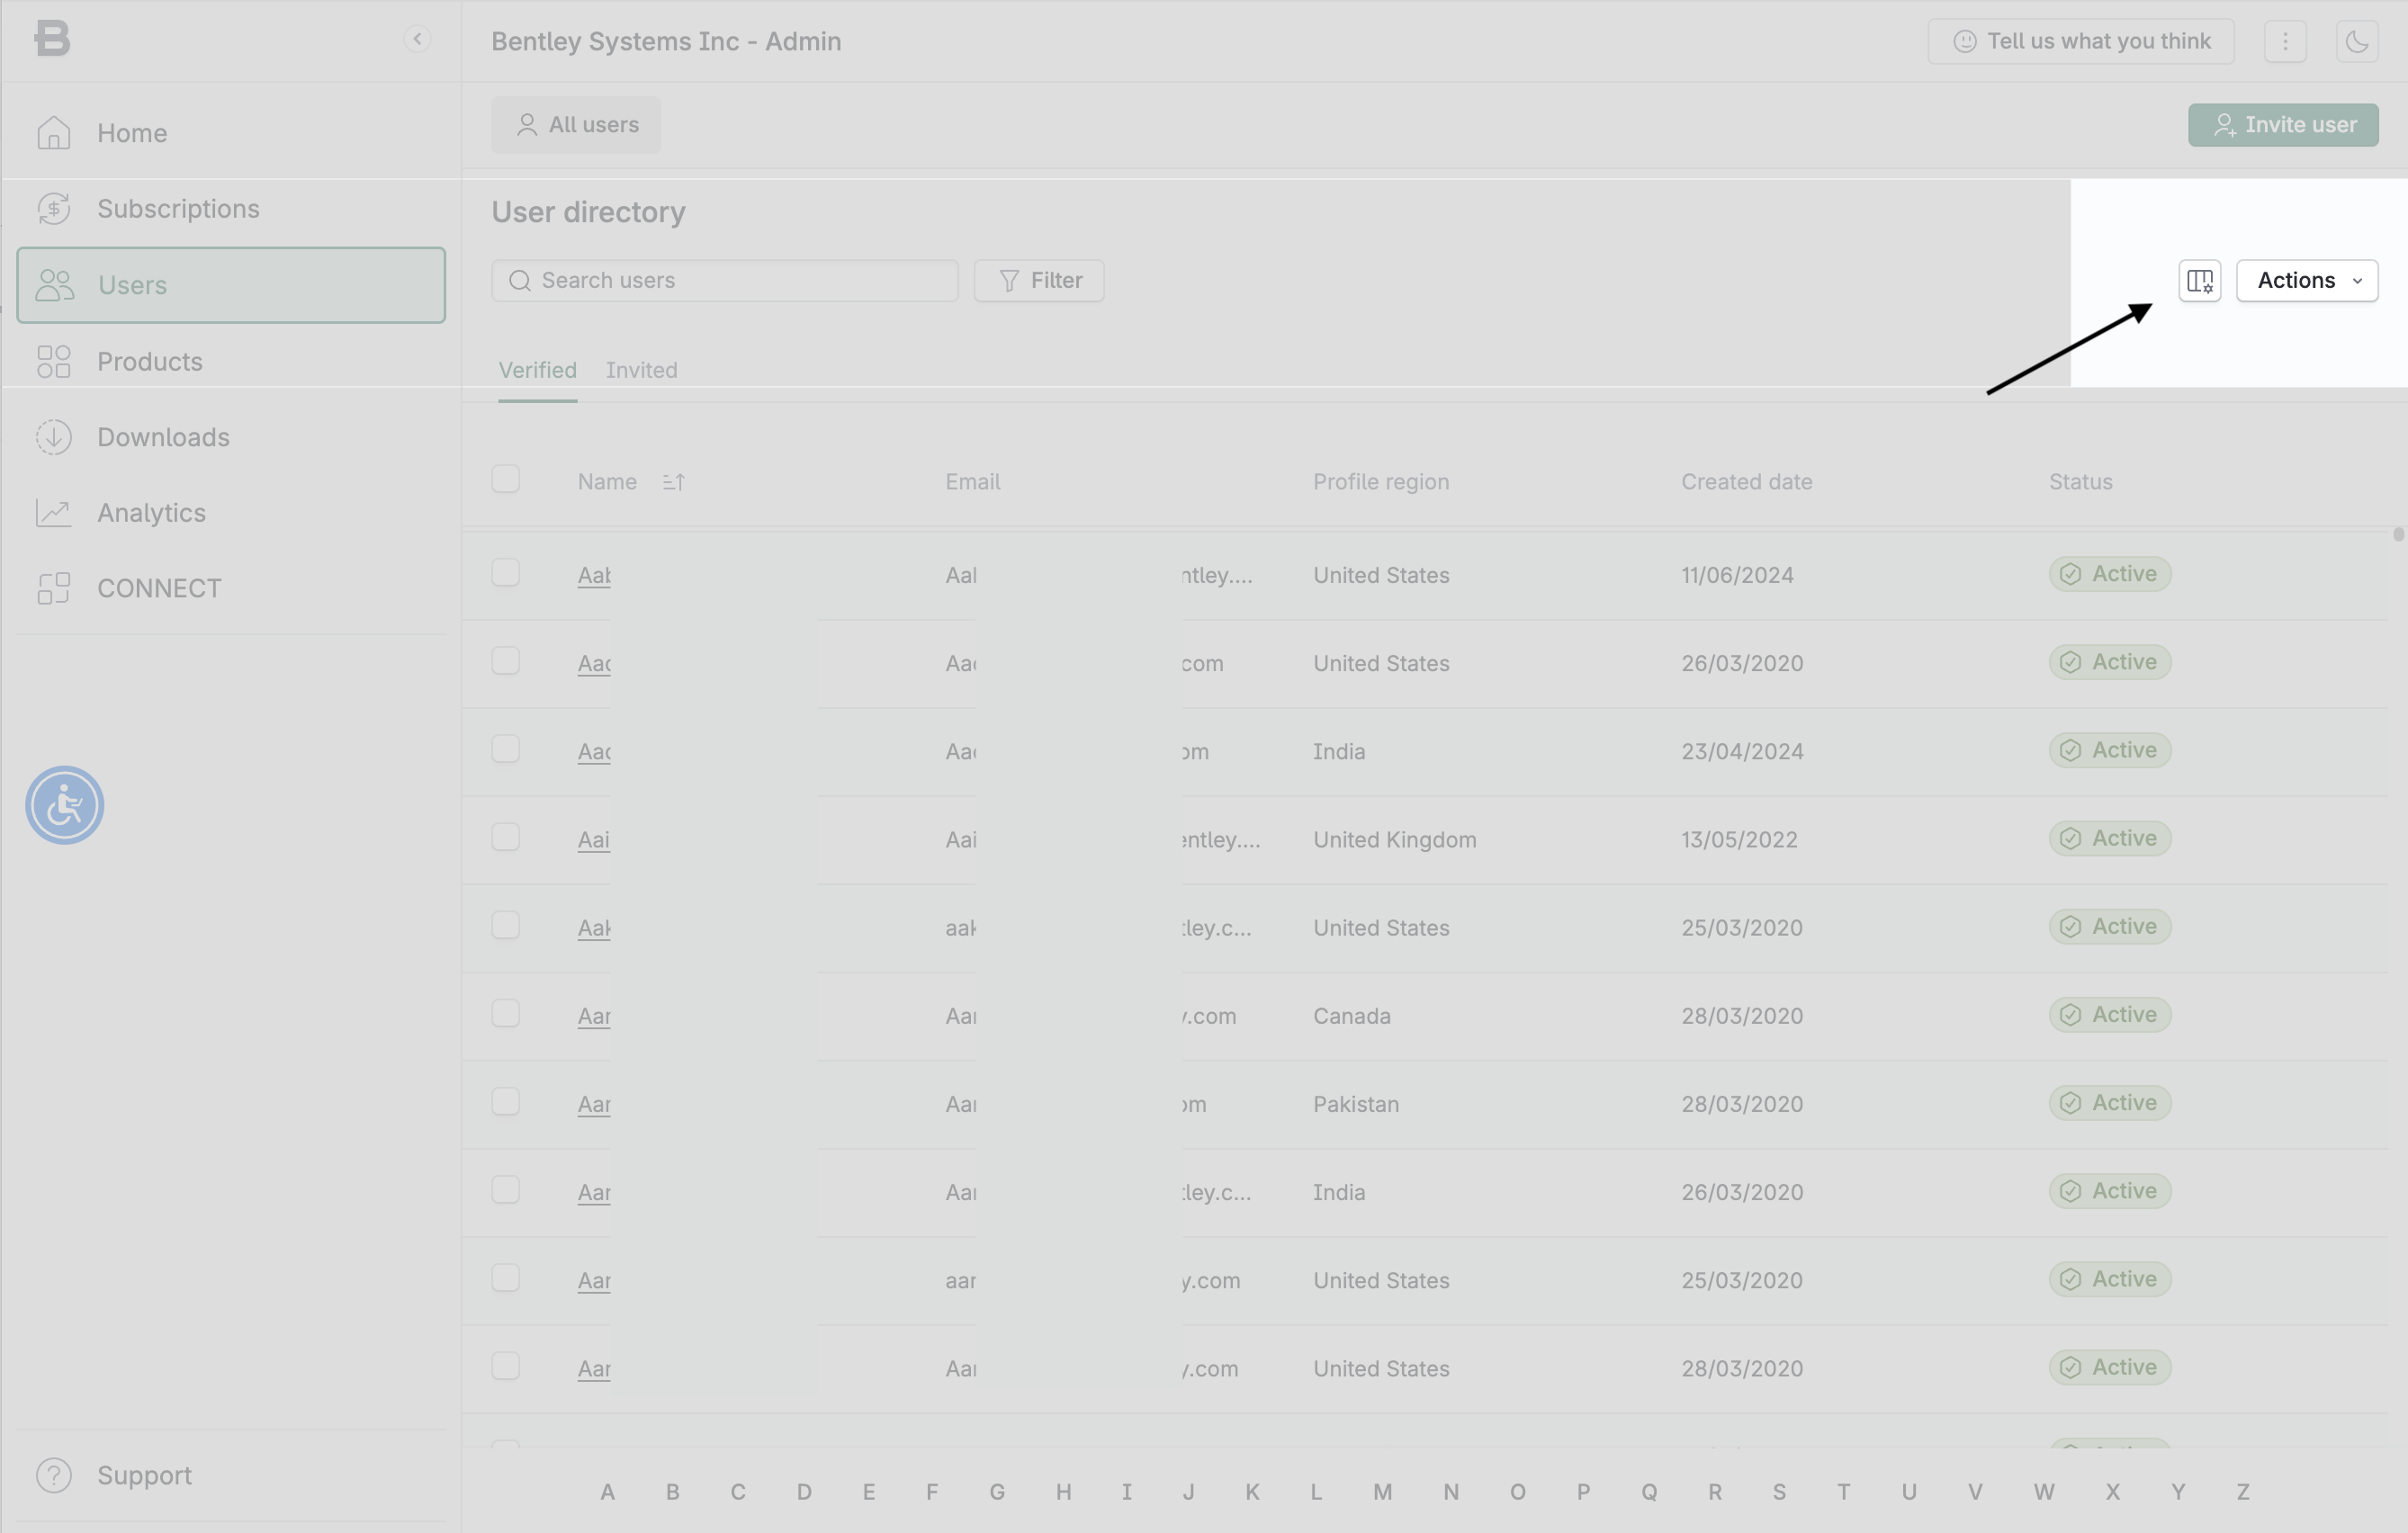
Task: Open Downloads in sidebar
Action: click(231, 437)
